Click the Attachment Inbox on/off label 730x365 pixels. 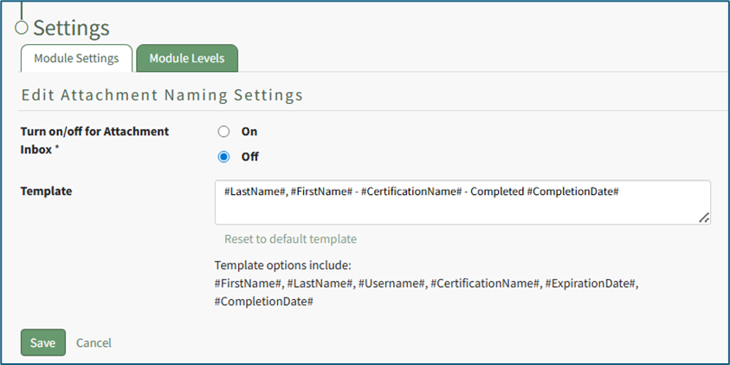click(x=94, y=140)
